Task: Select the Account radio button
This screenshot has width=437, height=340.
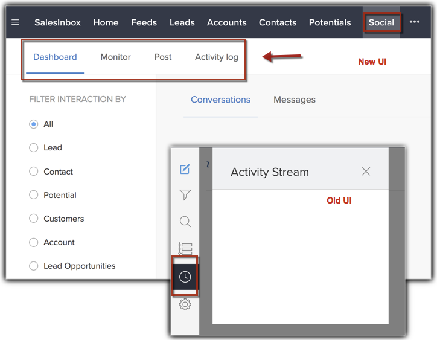Action: coord(33,242)
